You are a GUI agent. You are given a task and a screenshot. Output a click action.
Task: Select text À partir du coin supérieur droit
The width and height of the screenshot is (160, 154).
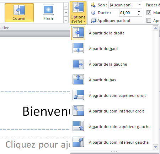pos(117,95)
